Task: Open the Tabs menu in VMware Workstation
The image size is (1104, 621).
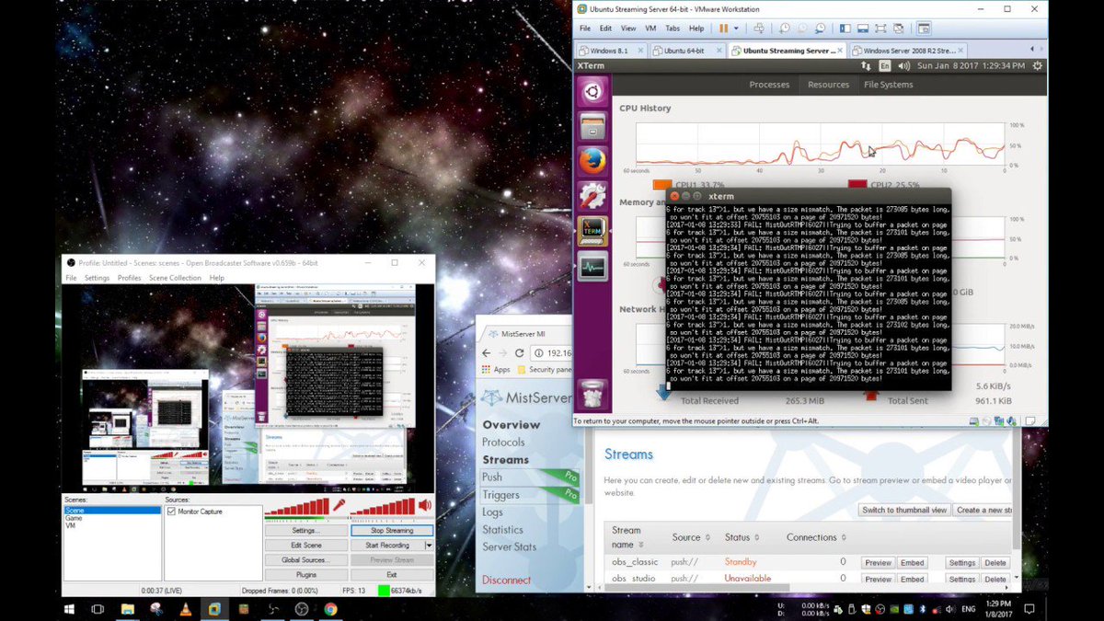Action: (673, 29)
